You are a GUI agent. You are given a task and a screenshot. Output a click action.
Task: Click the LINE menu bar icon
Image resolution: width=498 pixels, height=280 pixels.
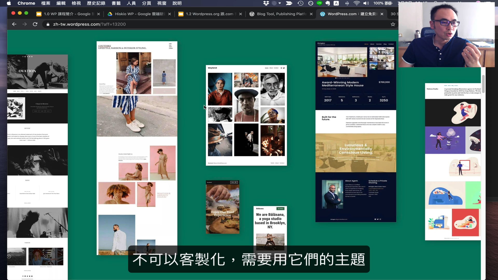[x=319, y=3]
